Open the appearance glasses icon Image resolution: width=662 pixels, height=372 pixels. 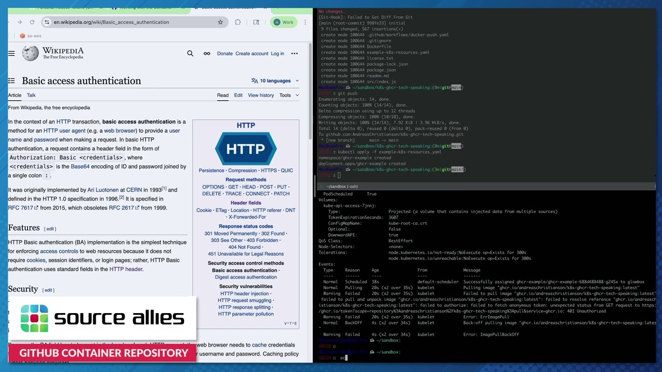pyautogui.click(x=207, y=53)
